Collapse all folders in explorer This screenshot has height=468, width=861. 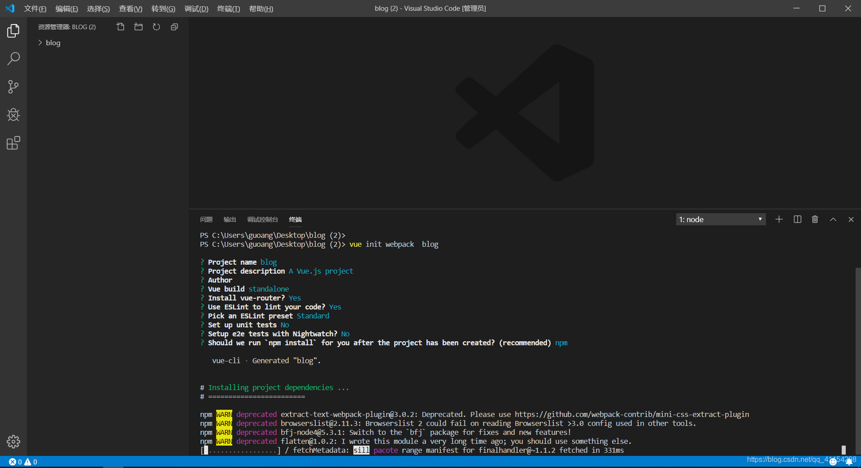174,27
